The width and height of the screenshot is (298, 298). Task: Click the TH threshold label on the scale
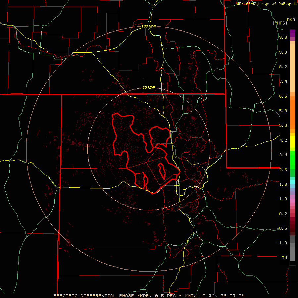click(x=284, y=258)
